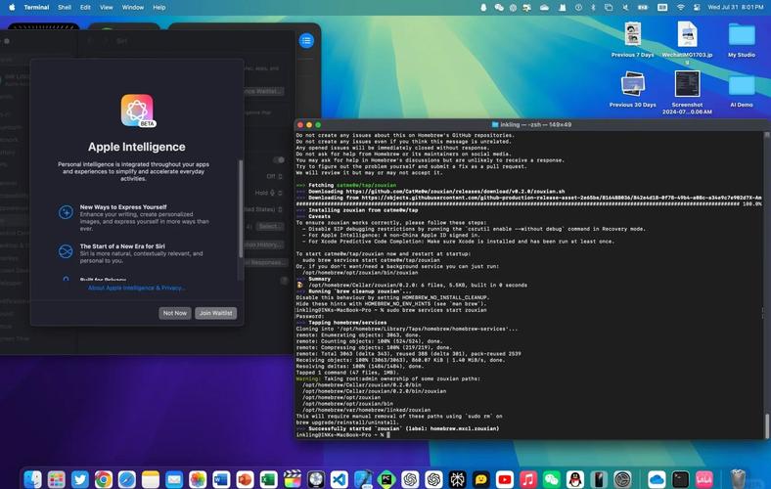Click the blue list button above System Settings
The width and height of the screenshot is (771, 489).
[306, 41]
